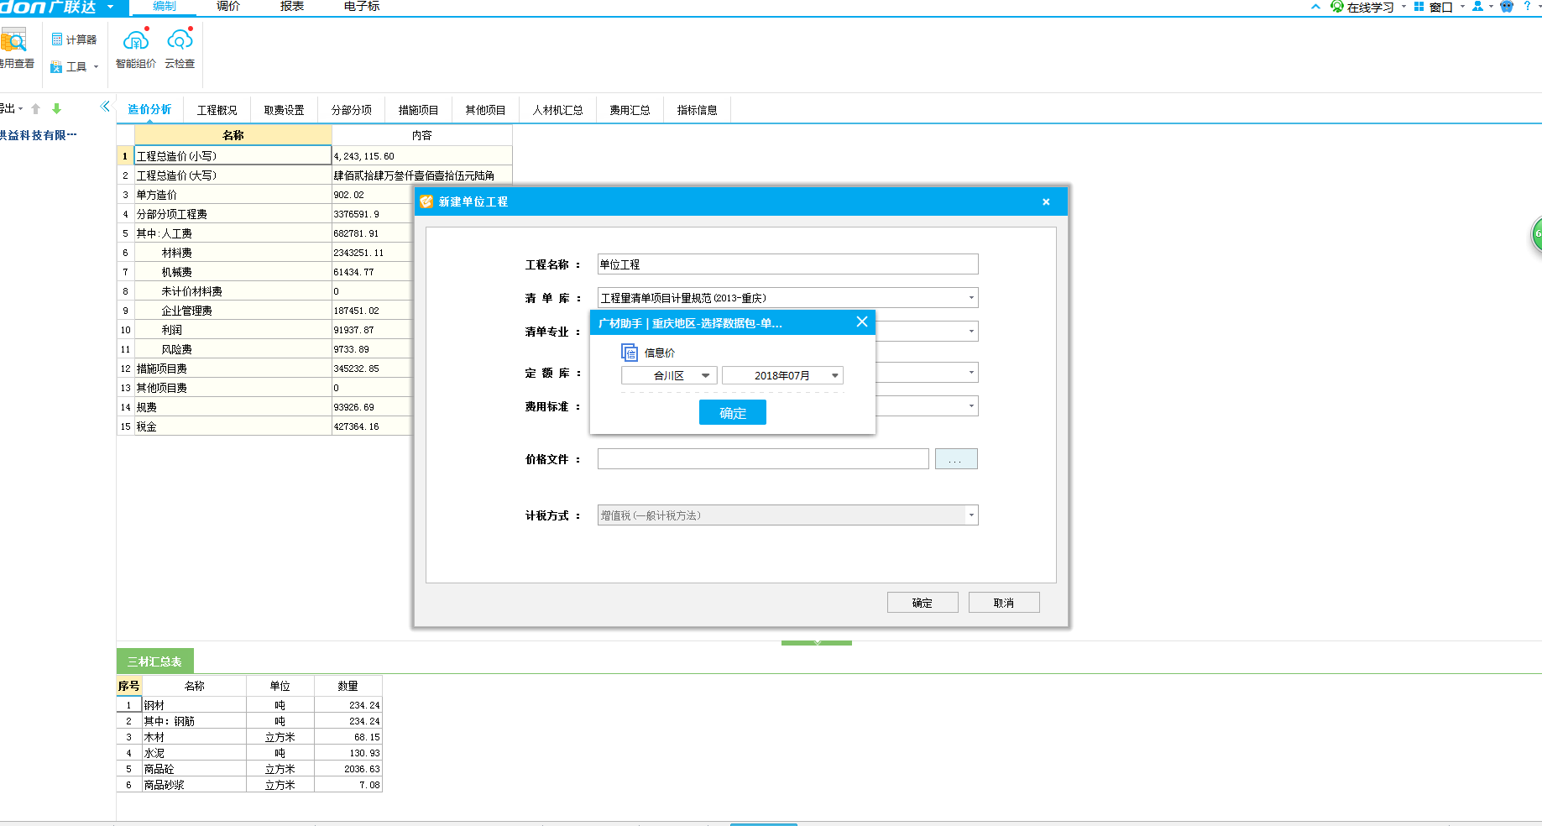The width and height of the screenshot is (1542, 826).
Task: Launch 智能组价 smart pricing
Action: 136,49
